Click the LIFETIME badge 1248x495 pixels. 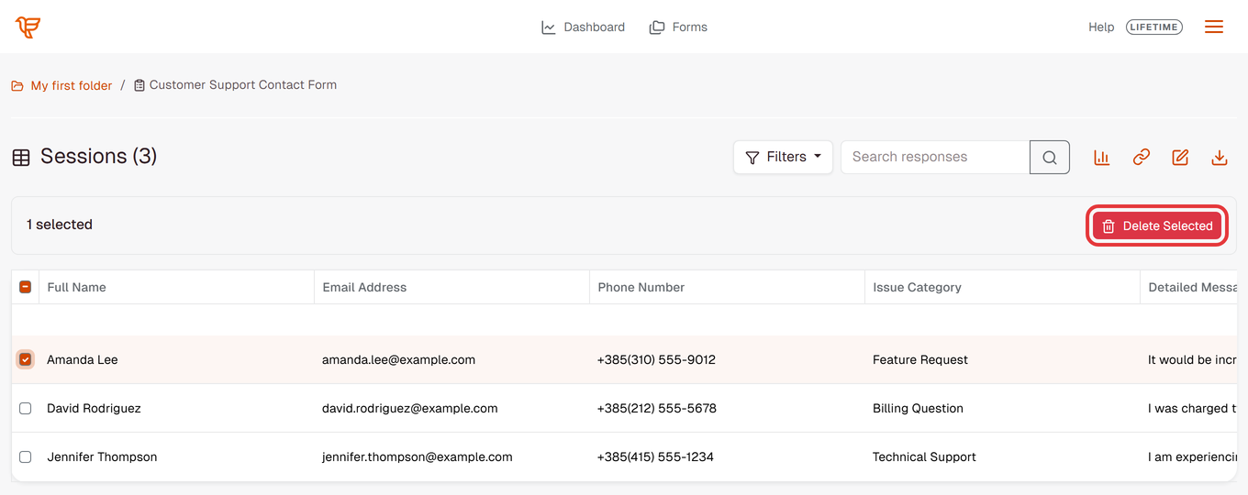1153,27
